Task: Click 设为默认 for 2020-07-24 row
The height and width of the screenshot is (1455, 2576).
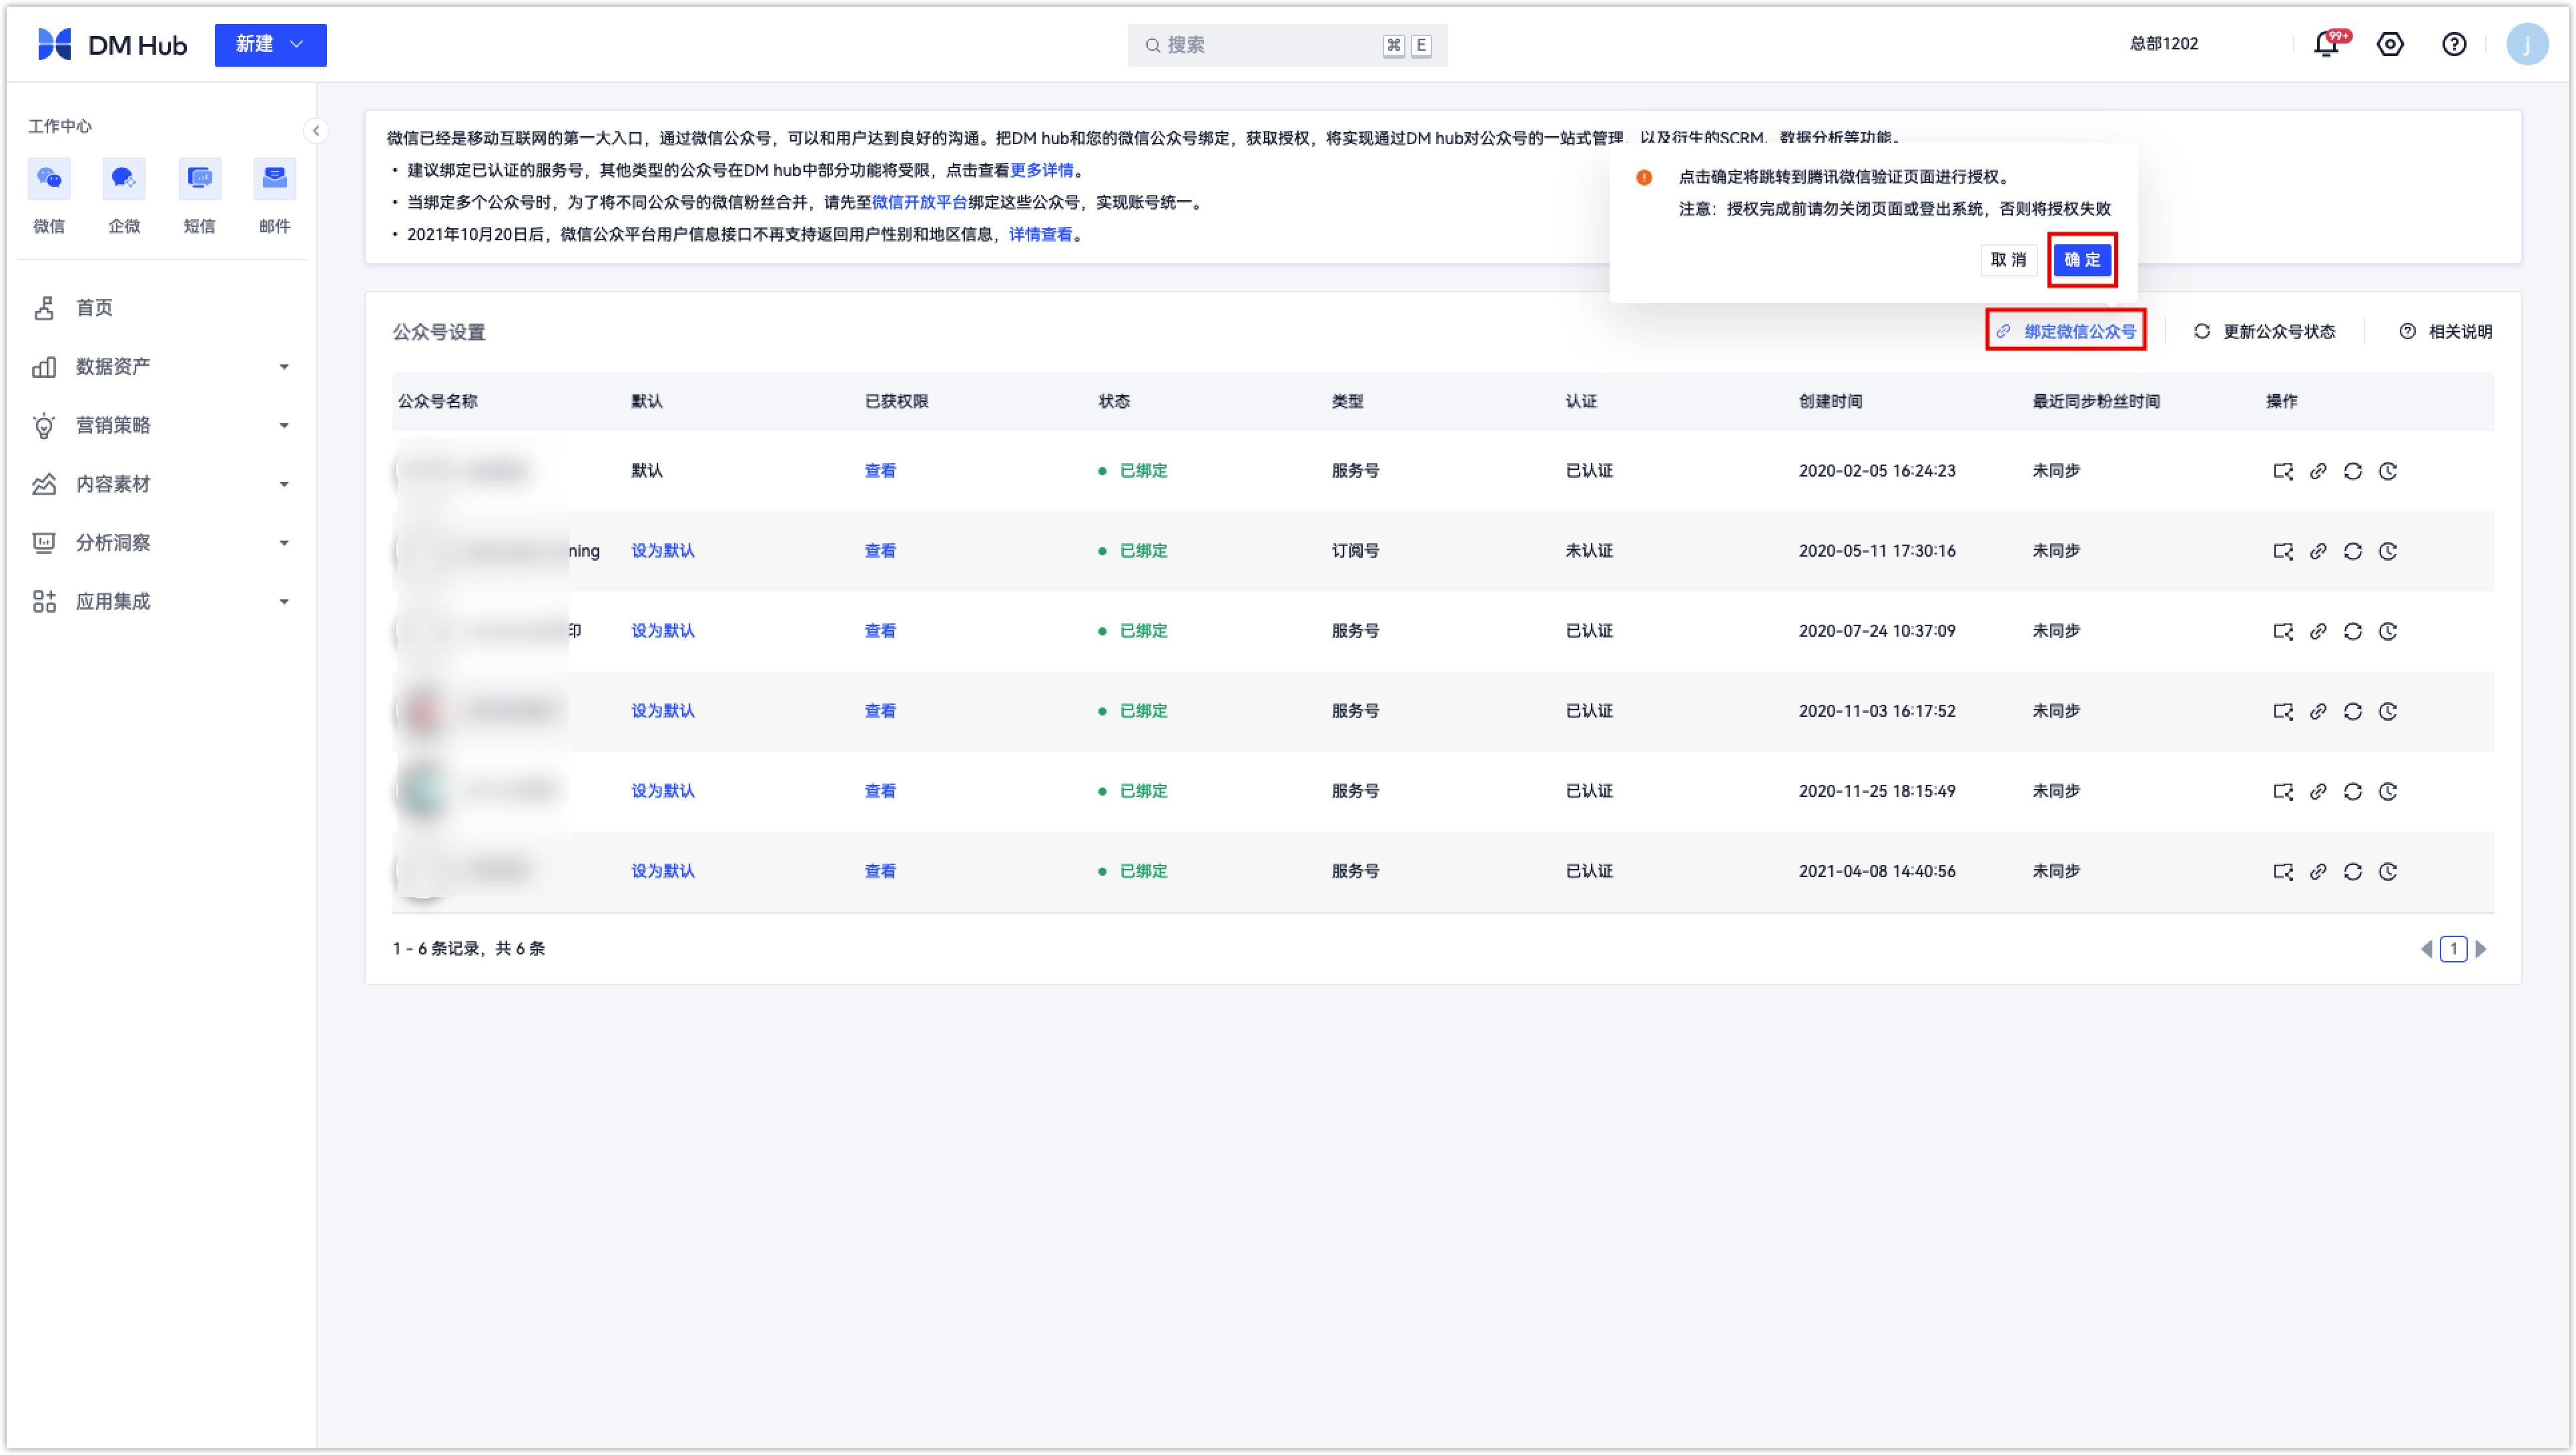Action: coord(662,631)
